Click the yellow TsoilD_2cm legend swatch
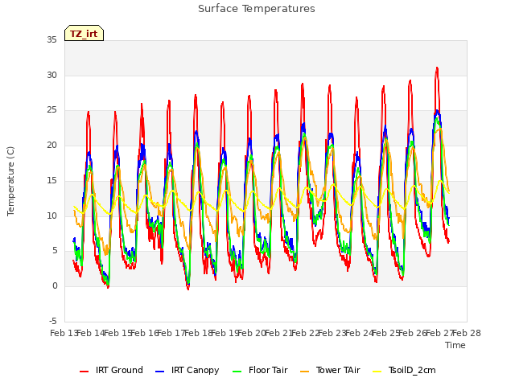The width and height of the screenshot is (515, 386). coord(377,372)
